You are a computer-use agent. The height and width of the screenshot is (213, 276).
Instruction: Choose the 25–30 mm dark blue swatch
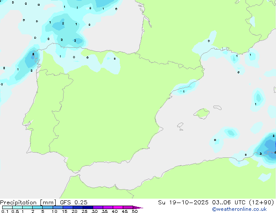coord(88,207)
